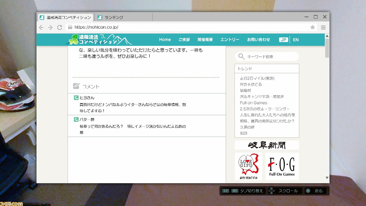The image size is (366, 206).
Task: Open the third trend link
Action: point(245,90)
